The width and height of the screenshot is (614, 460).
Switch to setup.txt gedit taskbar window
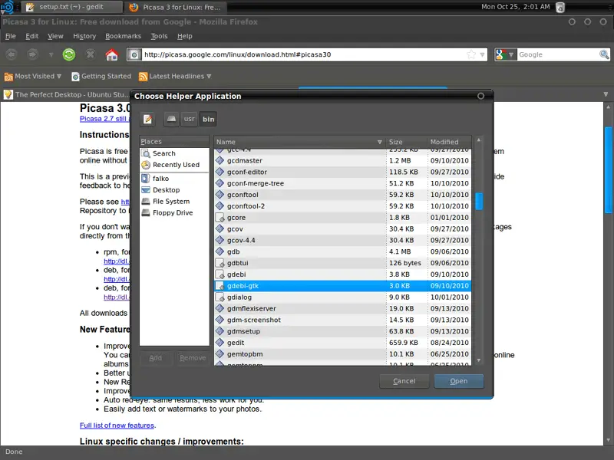pos(71,7)
